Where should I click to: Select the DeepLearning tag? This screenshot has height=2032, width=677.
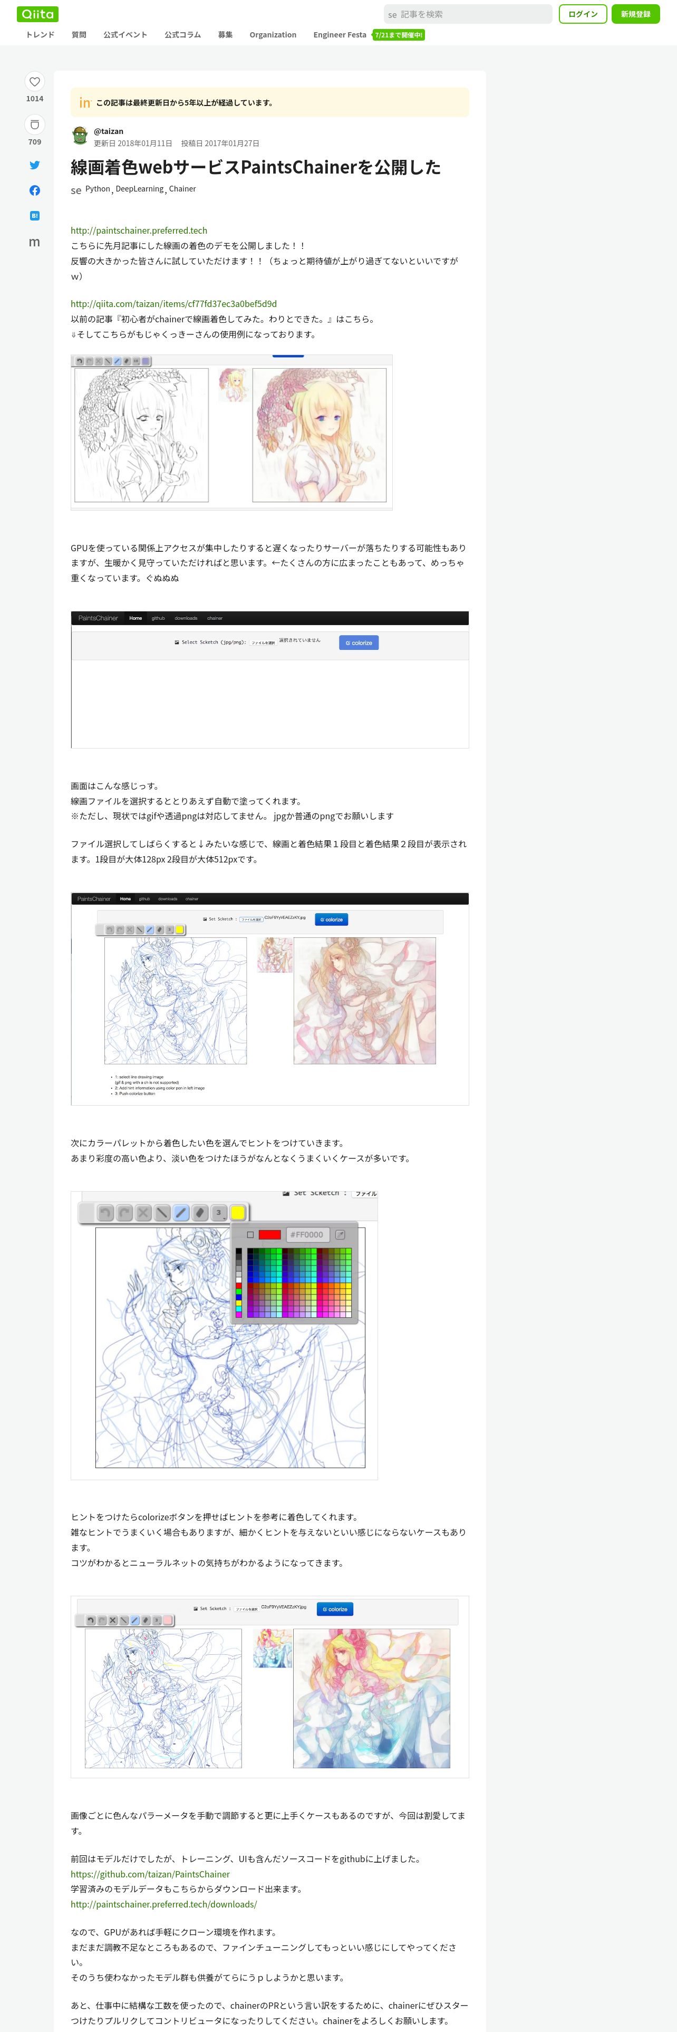coord(140,188)
